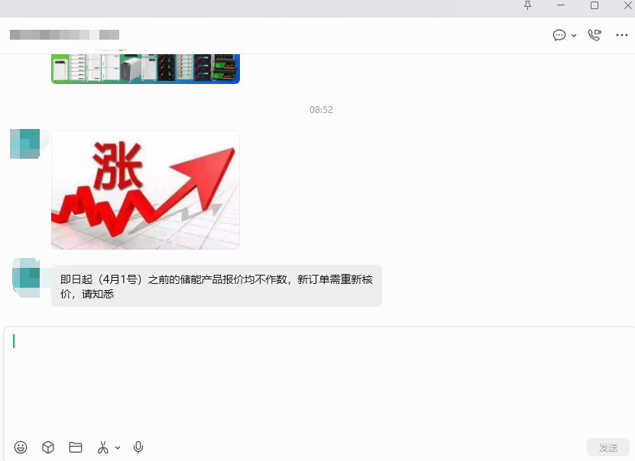Record a voice message with the microphone icon
The height and width of the screenshot is (461, 635).
point(138,447)
